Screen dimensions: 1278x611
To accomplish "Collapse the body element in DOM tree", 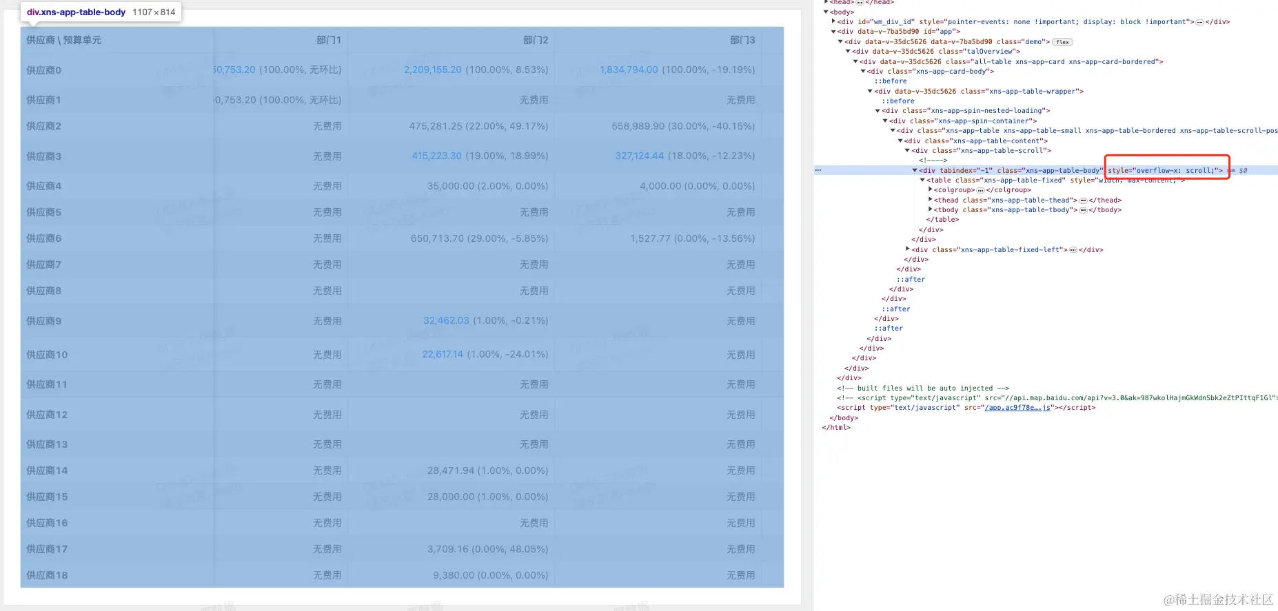I will pyautogui.click(x=826, y=12).
